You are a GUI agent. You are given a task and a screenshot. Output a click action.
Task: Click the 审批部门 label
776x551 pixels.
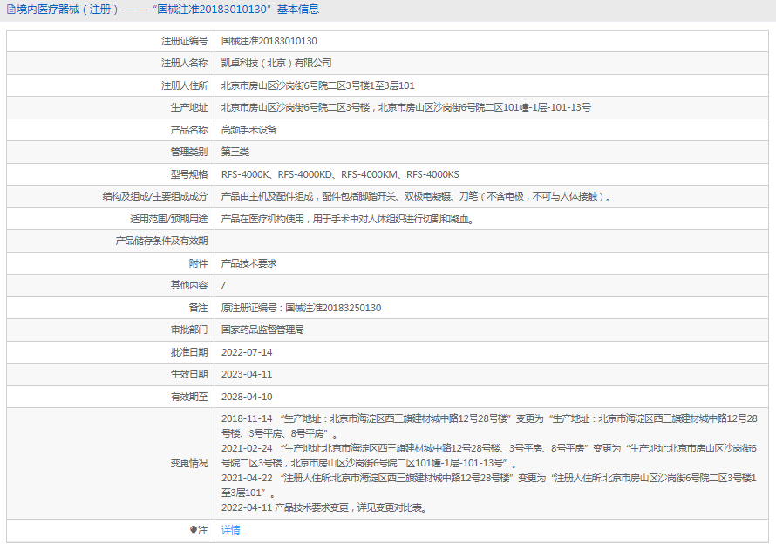click(189, 330)
